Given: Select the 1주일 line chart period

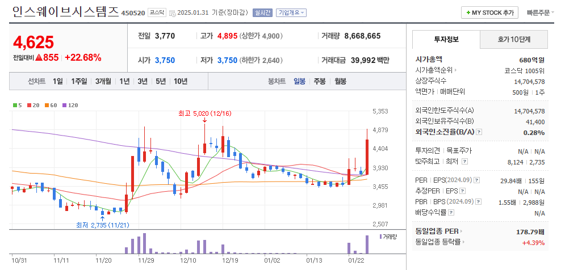Looking at the screenshot, I should coord(79,81).
